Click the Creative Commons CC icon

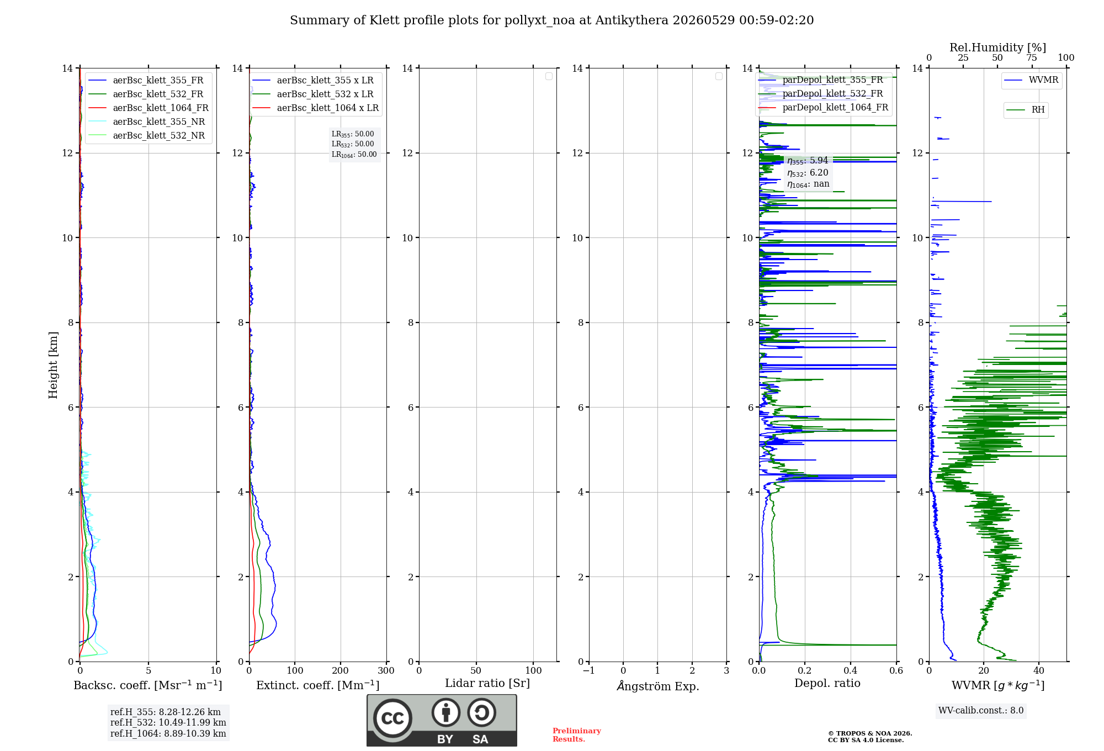(392, 718)
